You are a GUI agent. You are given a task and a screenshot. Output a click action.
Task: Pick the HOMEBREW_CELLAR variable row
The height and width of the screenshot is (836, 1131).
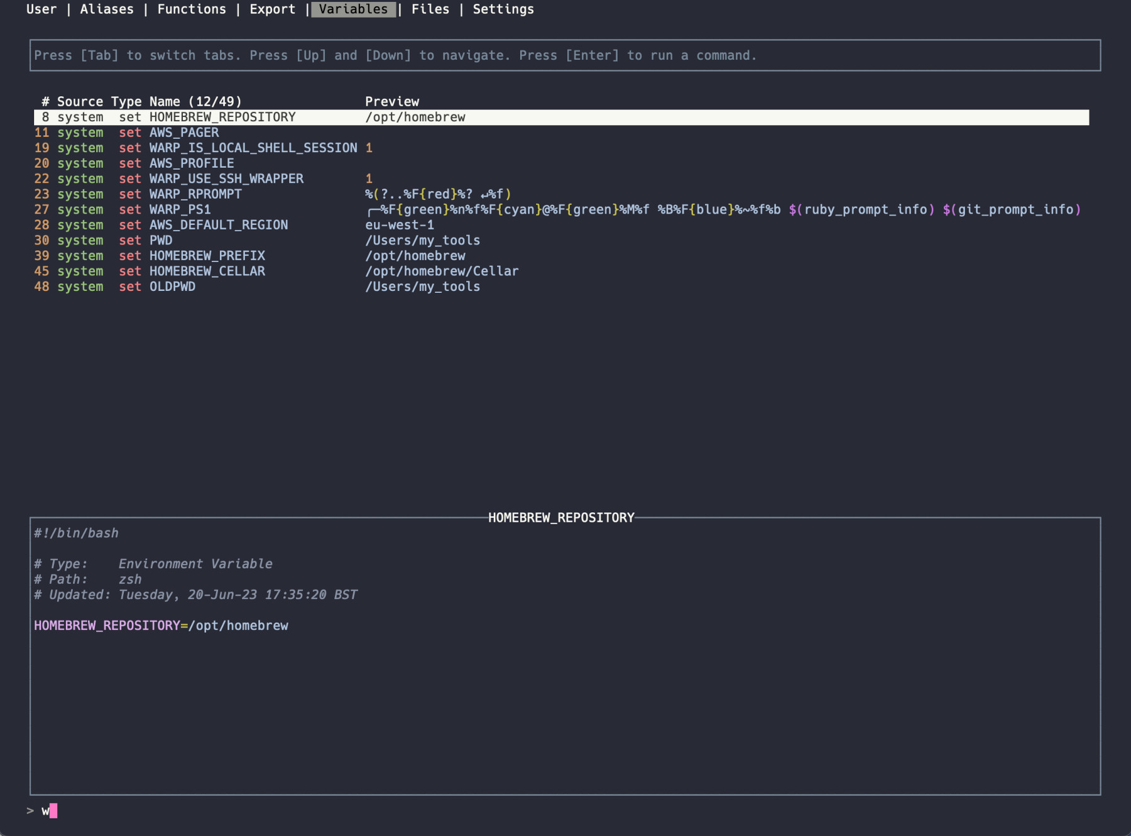pyautogui.click(x=207, y=272)
